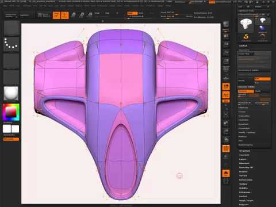The image size is (276, 207).
Task: Expand the Surface subpalette
Action: pyautogui.click(x=243, y=175)
